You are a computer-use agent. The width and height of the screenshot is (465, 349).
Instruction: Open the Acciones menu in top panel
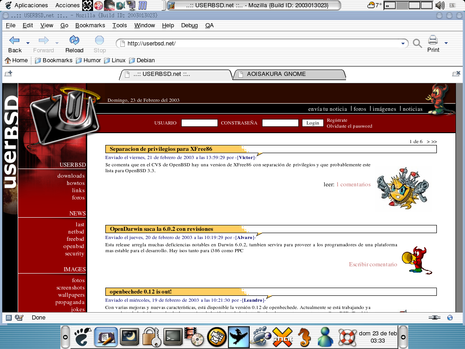(x=67, y=5)
